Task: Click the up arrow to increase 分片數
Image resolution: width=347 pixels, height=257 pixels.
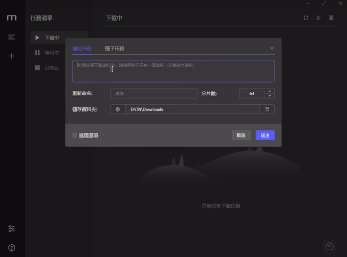Action: [x=269, y=91]
